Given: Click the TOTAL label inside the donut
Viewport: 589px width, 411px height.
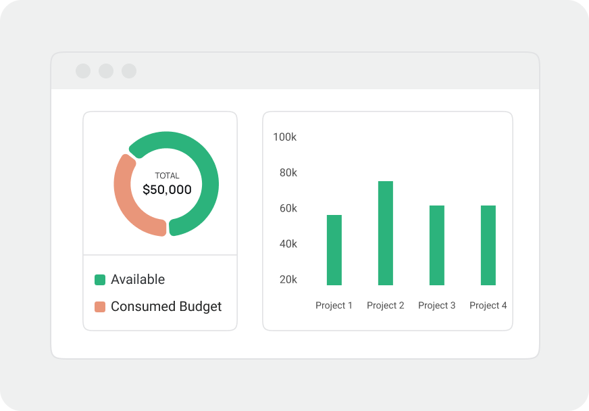Looking at the screenshot, I should [165, 174].
